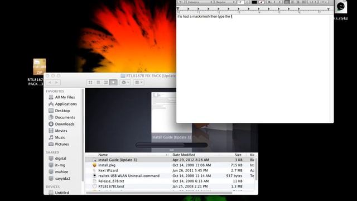Open the list bullets dropdown
Screen dimensions: 357x201
tap(324, 2)
